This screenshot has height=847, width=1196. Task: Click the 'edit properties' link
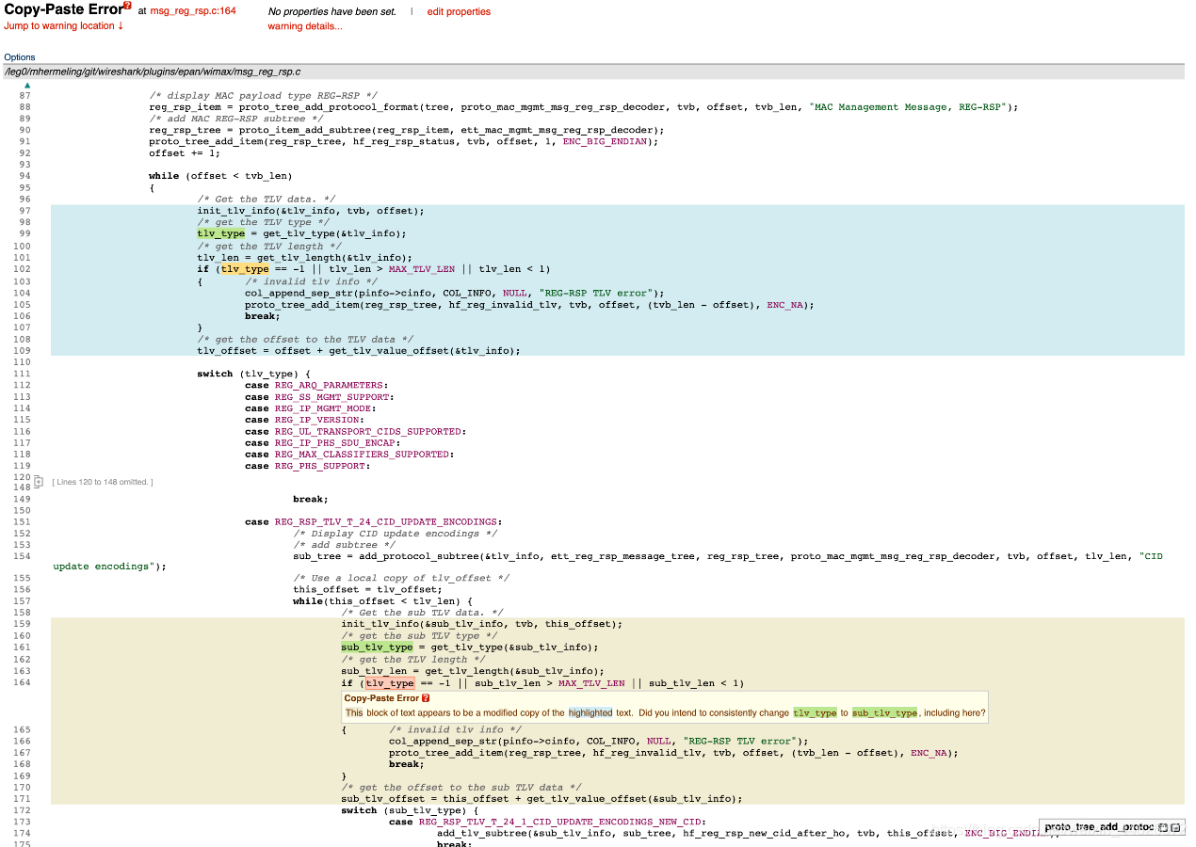tap(459, 11)
